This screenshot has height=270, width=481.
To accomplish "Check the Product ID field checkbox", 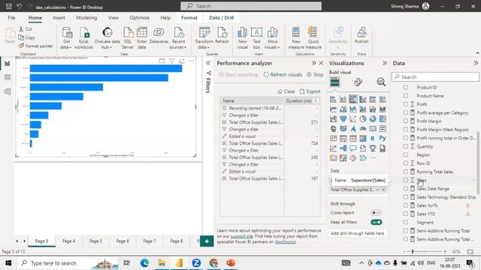I will (x=406, y=87).
